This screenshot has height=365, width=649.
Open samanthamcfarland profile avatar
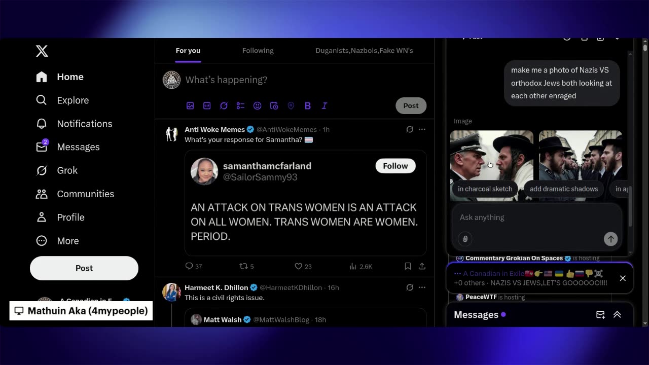pos(204,171)
